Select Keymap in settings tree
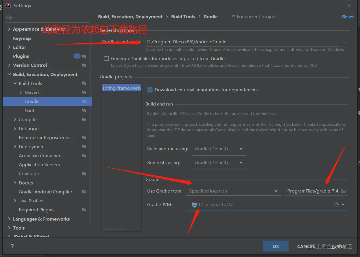 [x=22, y=38]
